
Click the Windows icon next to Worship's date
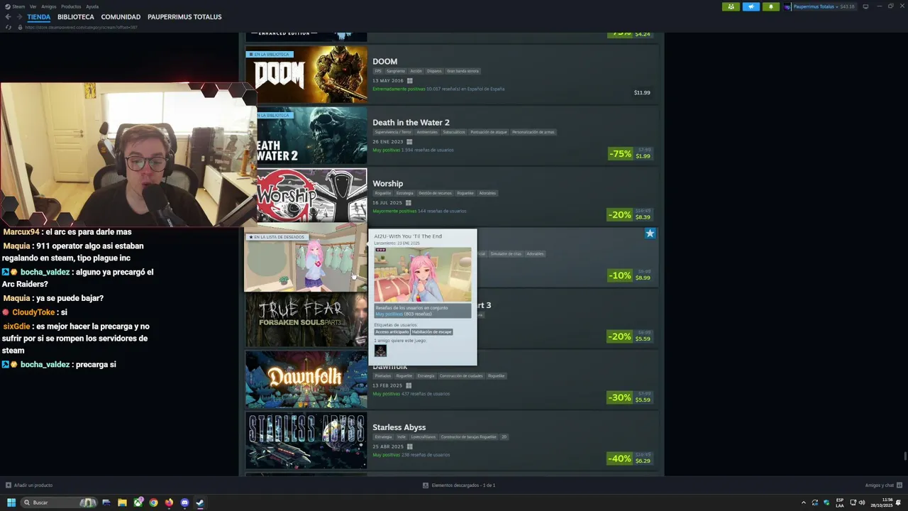(408, 203)
